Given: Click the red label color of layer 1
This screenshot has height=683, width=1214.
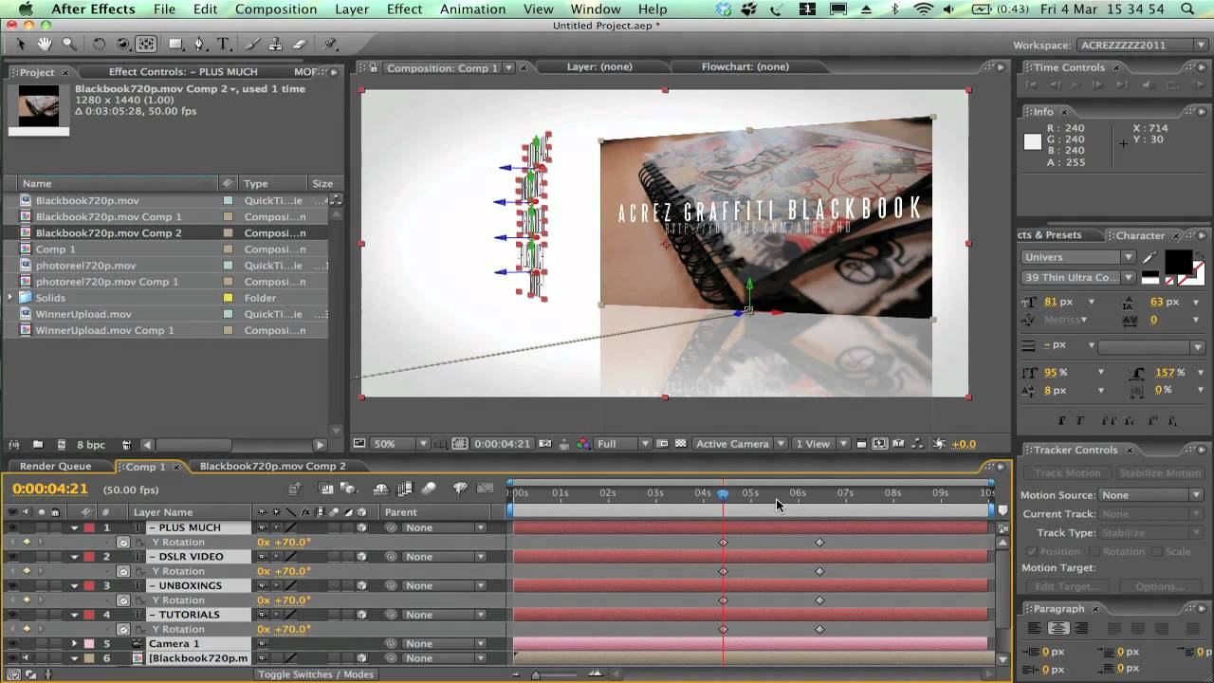Looking at the screenshot, I should [88, 527].
